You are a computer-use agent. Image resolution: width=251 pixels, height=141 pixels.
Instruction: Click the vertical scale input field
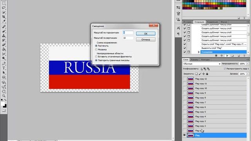pyautogui.click(x=128, y=38)
